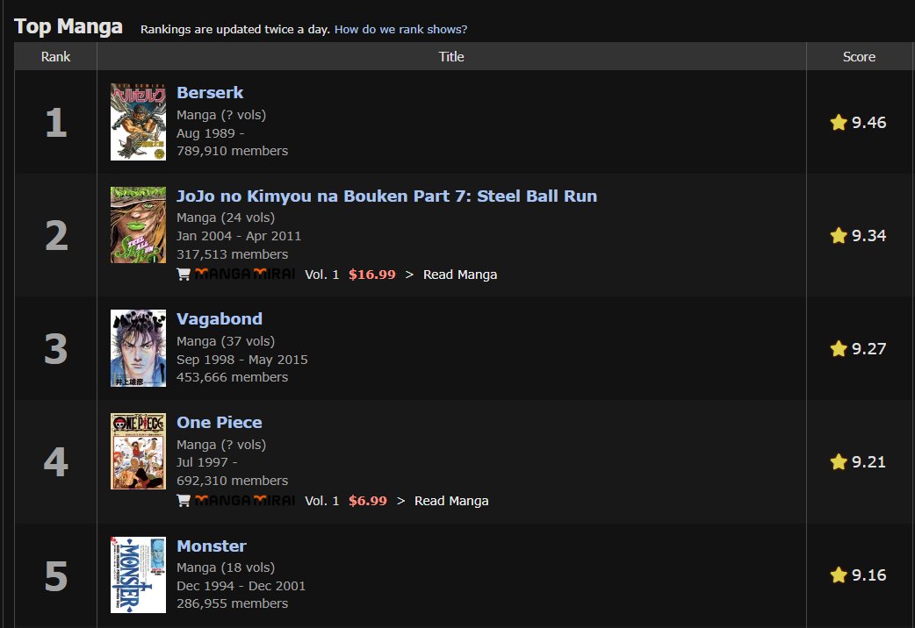Click '286,955 members' text

pyautogui.click(x=232, y=603)
